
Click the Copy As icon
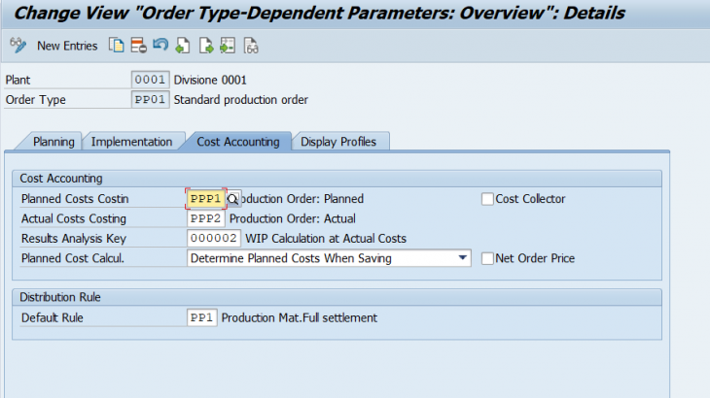click(x=117, y=46)
